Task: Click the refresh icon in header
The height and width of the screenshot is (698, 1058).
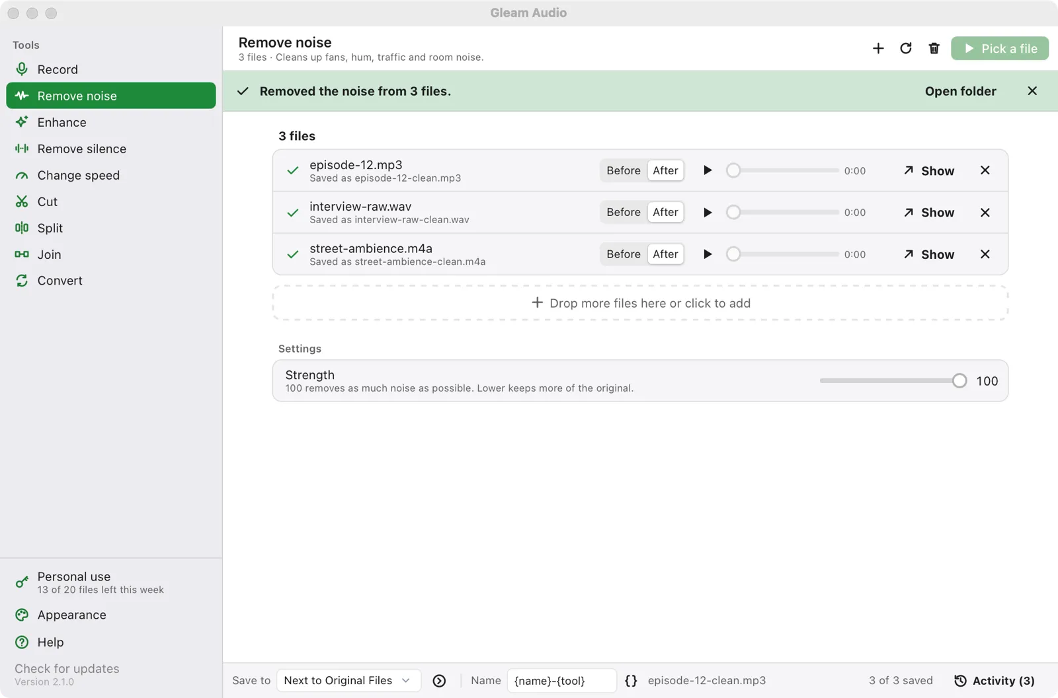Action: (906, 48)
